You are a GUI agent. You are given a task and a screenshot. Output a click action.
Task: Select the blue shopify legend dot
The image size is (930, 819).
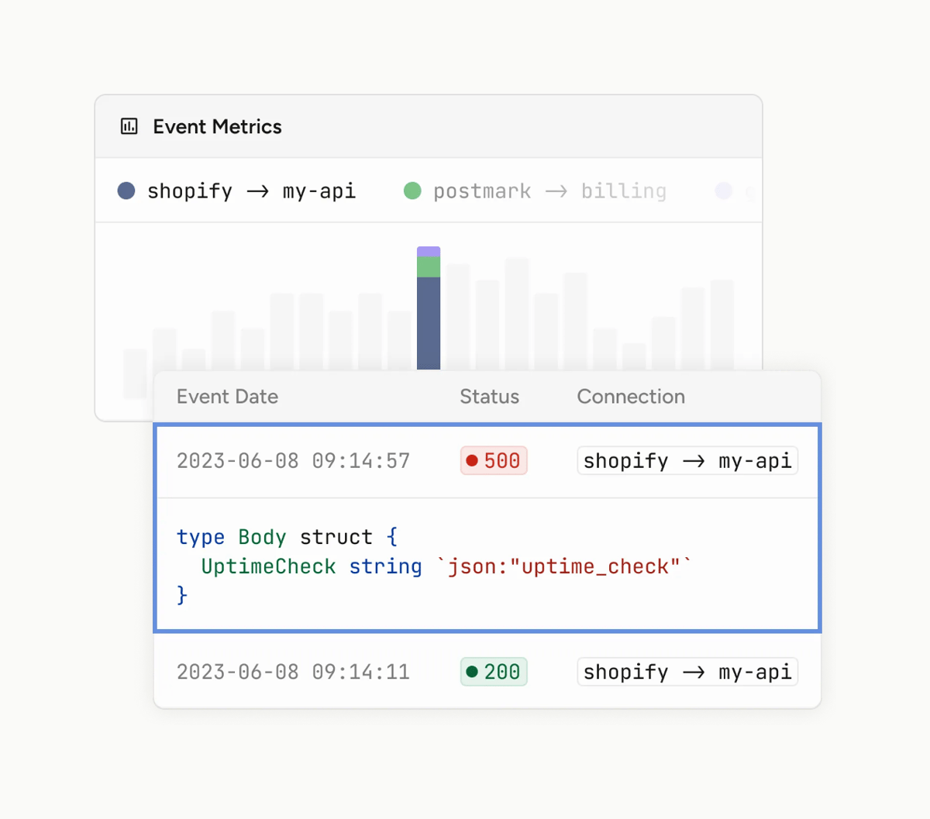point(126,191)
